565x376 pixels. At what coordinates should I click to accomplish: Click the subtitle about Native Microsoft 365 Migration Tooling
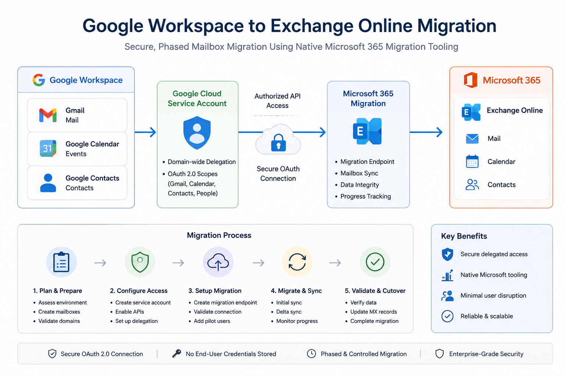click(x=291, y=47)
